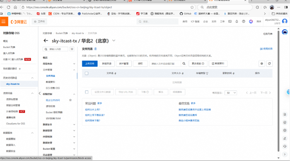Viewport: 290px width, 161px height.
Task: Collapse the 数据服务 group in left sidebar
Action: pos(32,133)
